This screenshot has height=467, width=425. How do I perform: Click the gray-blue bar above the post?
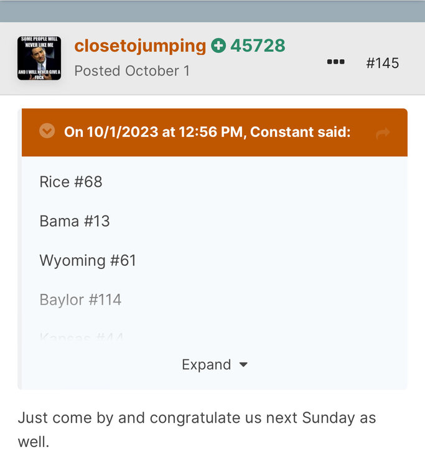pyautogui.click(x=212, y=11)
